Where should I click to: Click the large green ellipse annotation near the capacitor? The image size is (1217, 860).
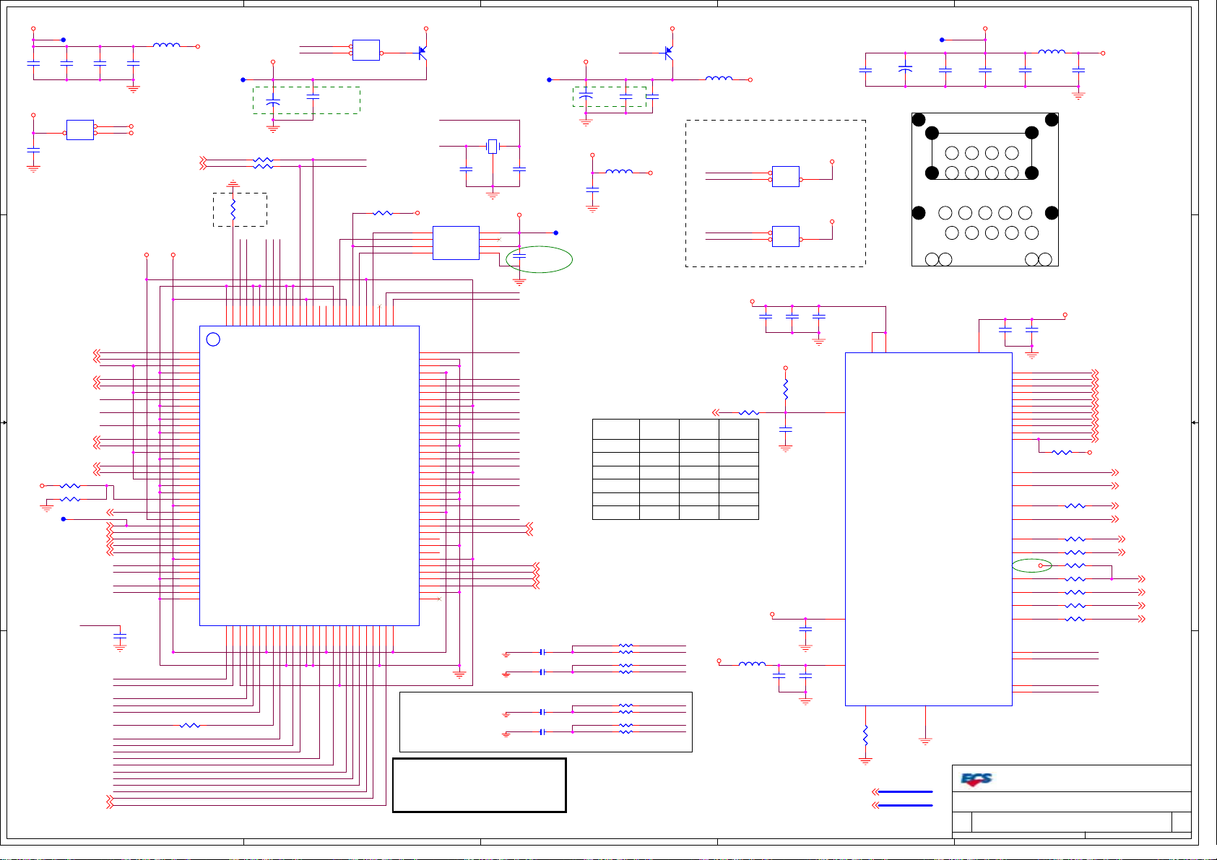coord(540,259)
